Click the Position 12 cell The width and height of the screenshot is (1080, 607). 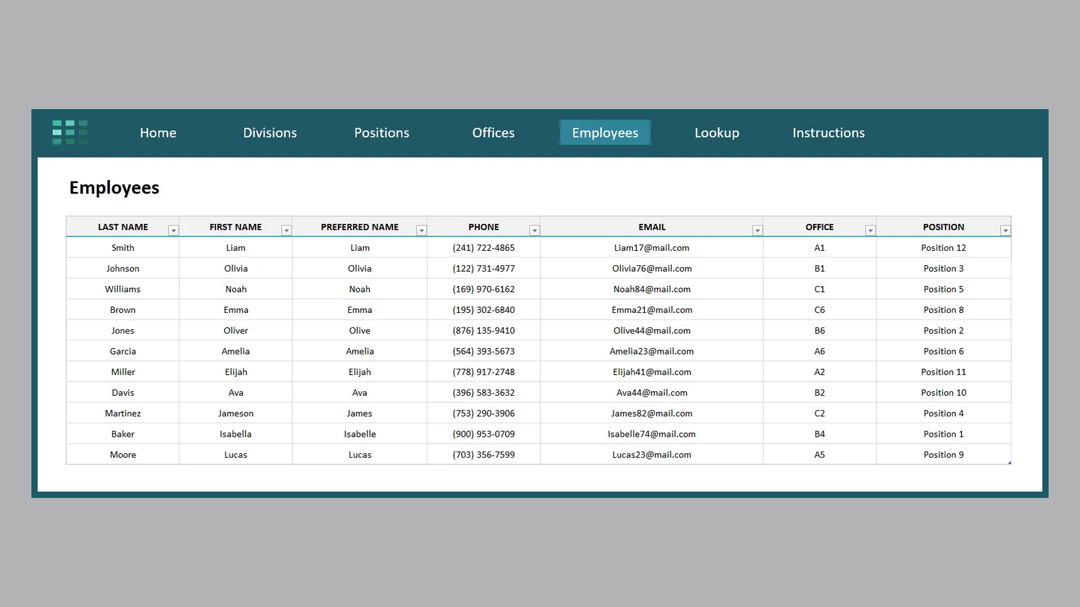click(x=943, y=247)
